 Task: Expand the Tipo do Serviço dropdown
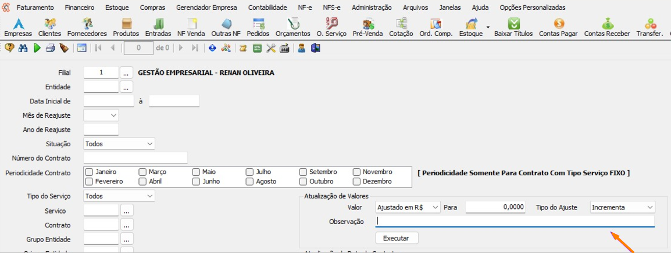click(119, 196)
